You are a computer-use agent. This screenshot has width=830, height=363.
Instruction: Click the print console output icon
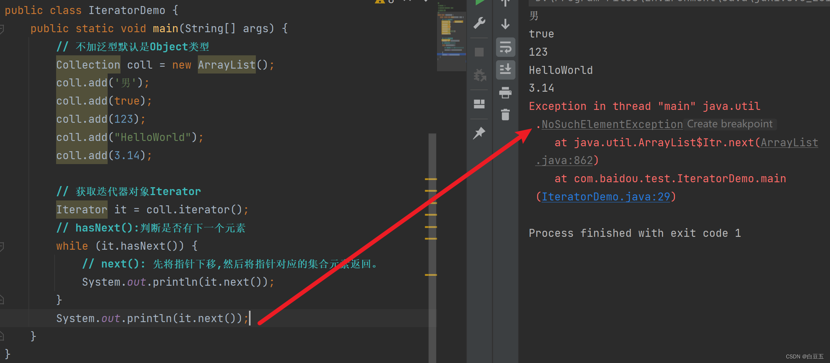tap(506, 92)
